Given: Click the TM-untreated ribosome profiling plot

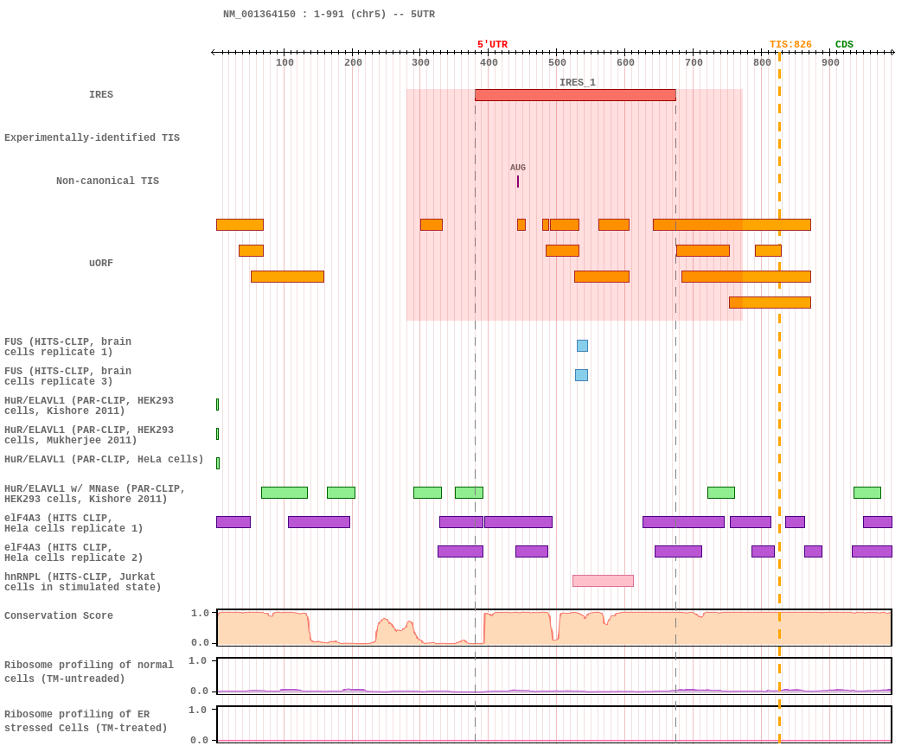Looking at the screenshot, I should [x=554, y=676].
